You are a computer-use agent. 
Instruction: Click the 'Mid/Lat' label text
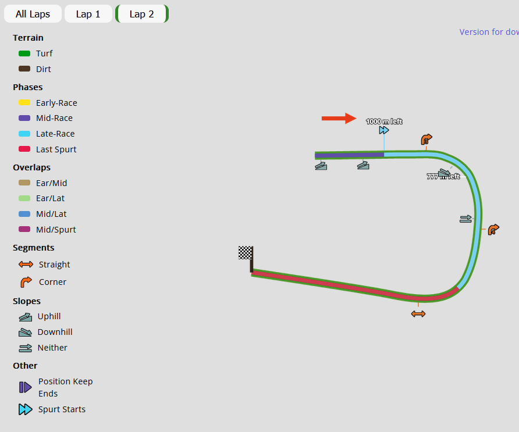tap(51, 214)
